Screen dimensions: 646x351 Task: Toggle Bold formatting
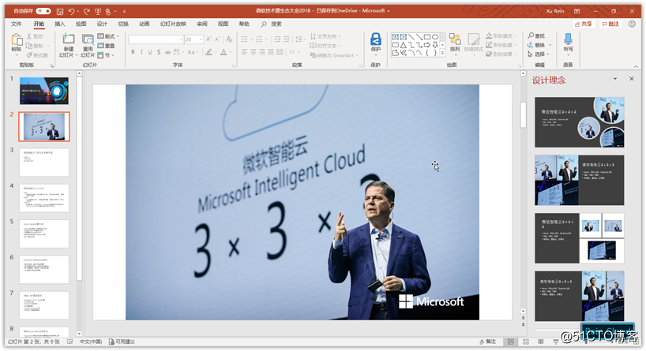pos(133,52)
